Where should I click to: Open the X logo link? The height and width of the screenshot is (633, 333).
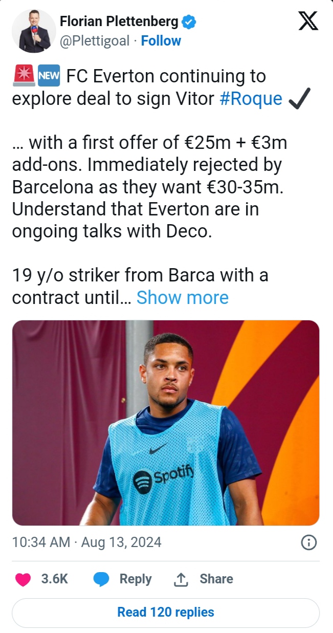[308, 21]
